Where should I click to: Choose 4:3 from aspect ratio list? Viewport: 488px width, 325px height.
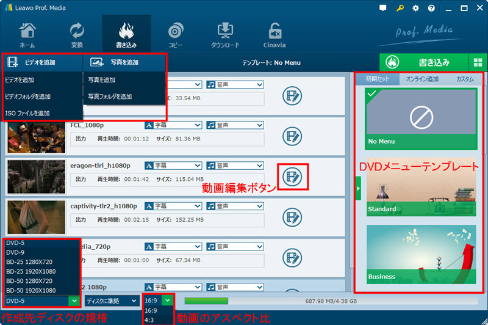149,320
